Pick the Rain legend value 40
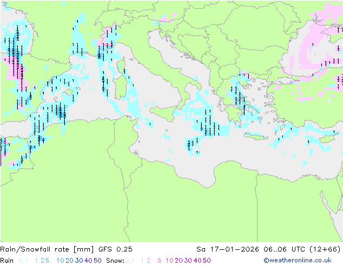This screenshot has height=265, width=343. 88,261
